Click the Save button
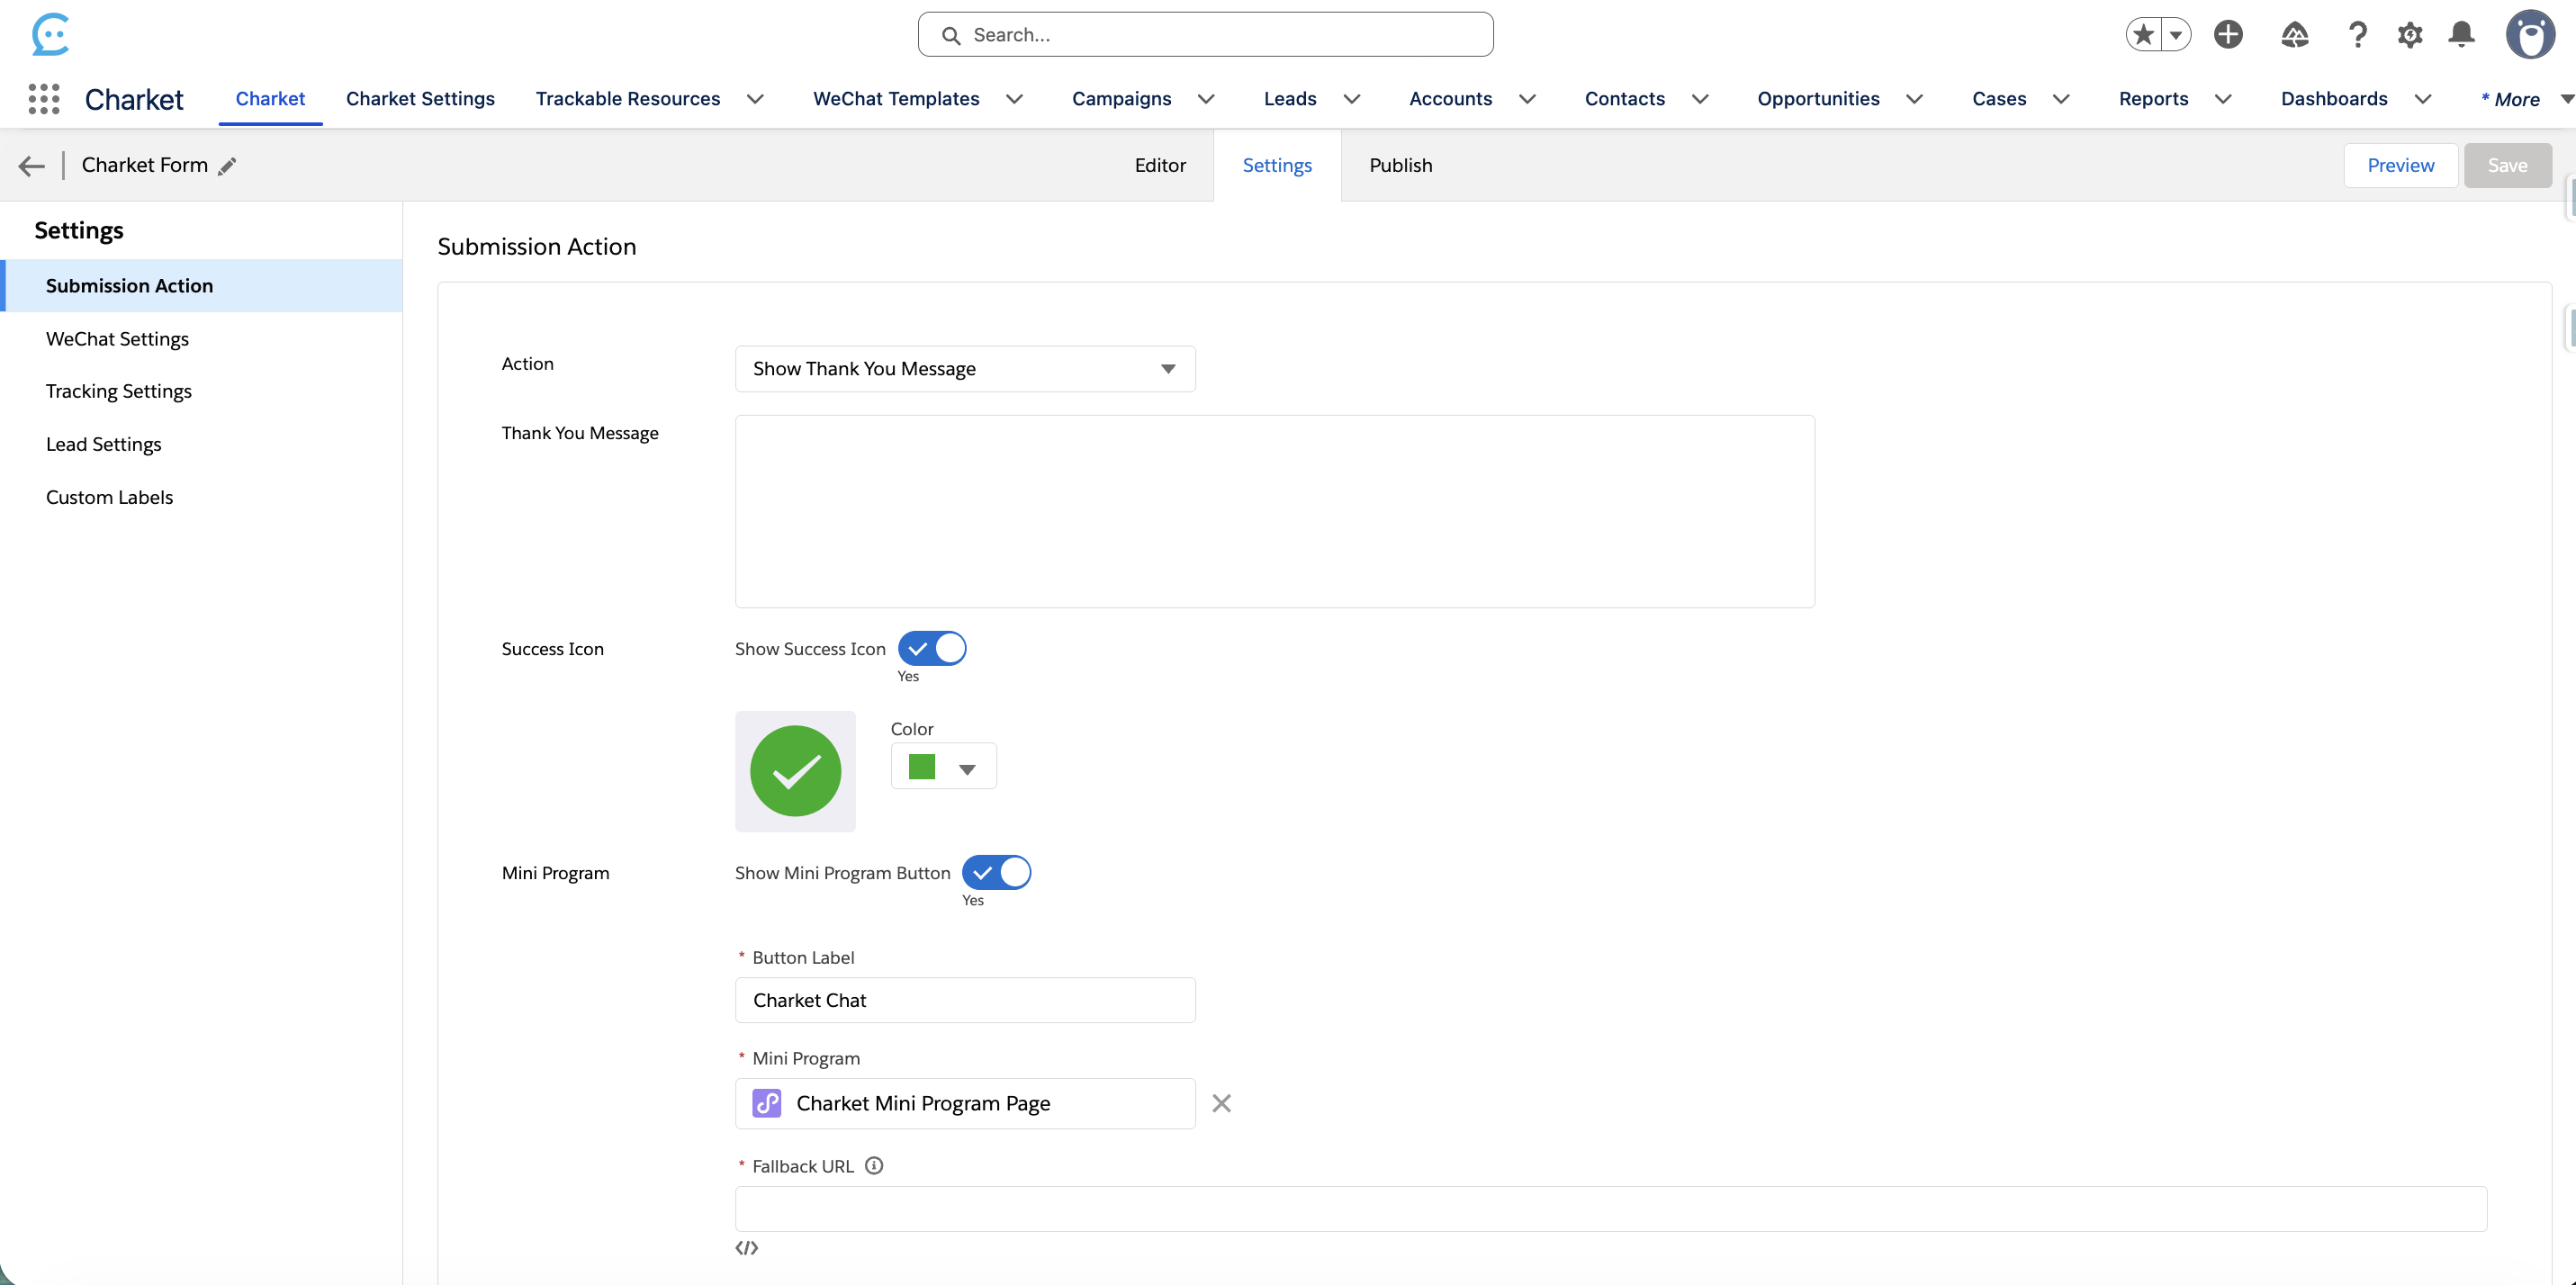Screen dimensions: 2576x1285 pyautogui.click(x=2507, y=166)
